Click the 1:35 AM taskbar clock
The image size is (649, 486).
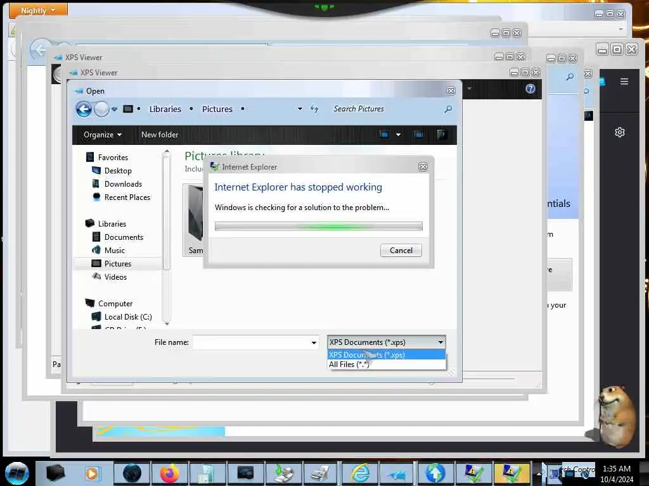click(x=616, y=469)
